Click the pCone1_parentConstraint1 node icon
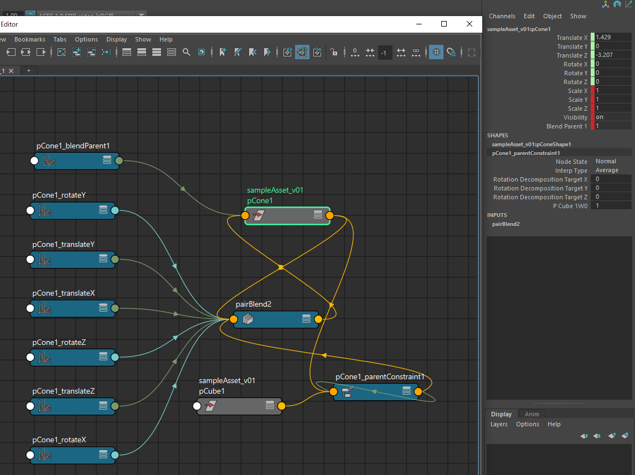This screenshot has width=635, height=475. tap(348, 392)
